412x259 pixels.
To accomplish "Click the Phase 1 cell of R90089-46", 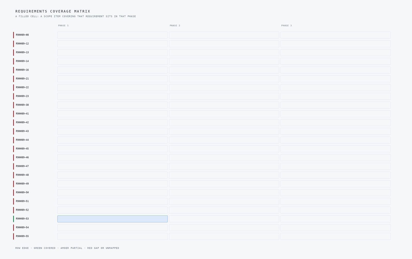I will click(113, 158).
